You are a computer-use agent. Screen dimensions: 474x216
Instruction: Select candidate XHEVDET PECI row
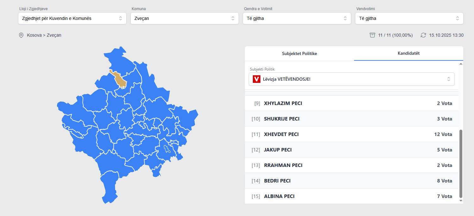[352, 134]
